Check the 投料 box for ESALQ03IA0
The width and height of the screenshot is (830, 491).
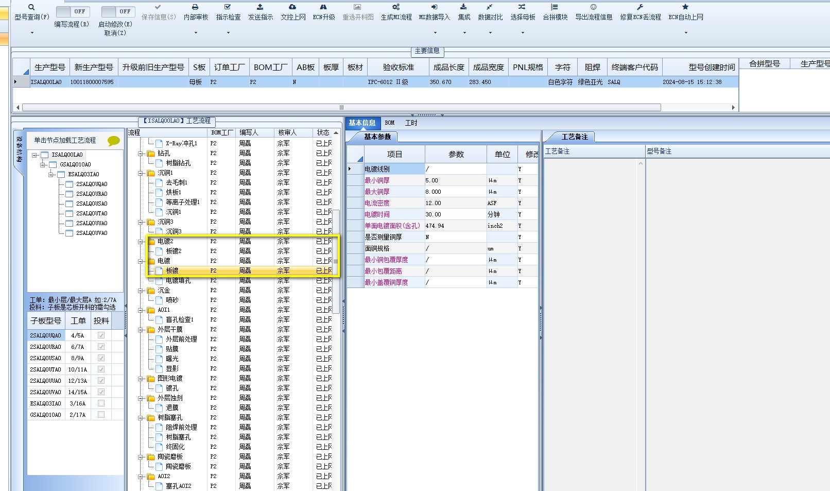(101, 403)
